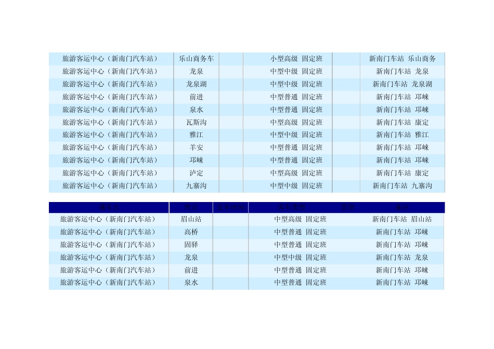Select the 终点 column header
Image resolution: width=494 pixels, height=349 pixels.
click(191, 207)
